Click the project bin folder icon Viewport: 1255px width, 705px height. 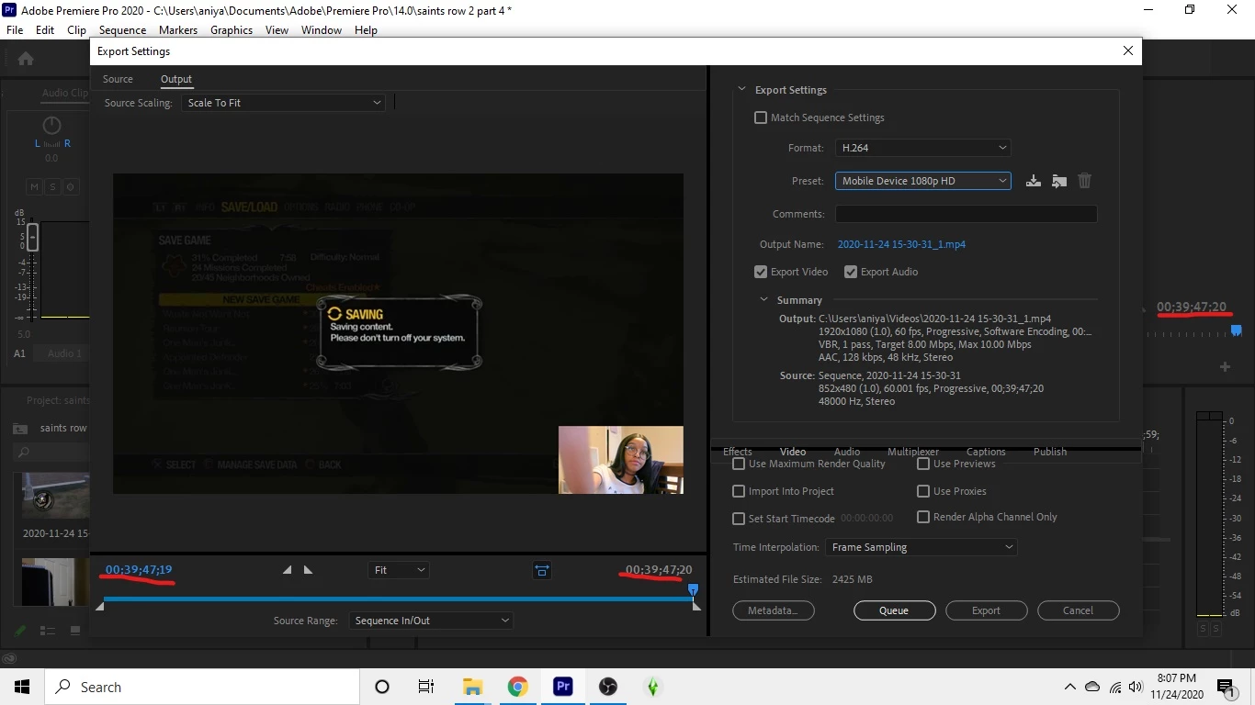(20, 429)
